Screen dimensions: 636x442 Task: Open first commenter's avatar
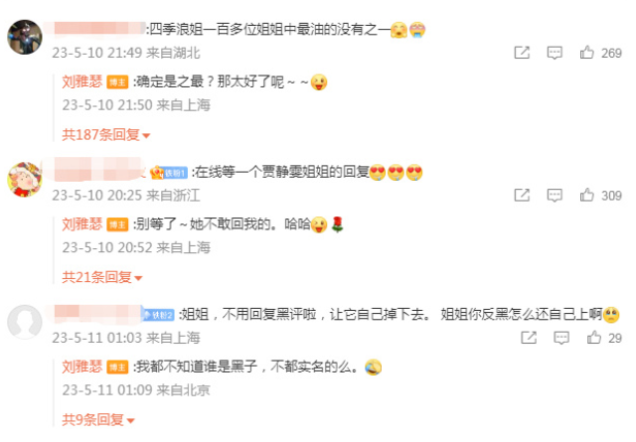tap(25, 37)
